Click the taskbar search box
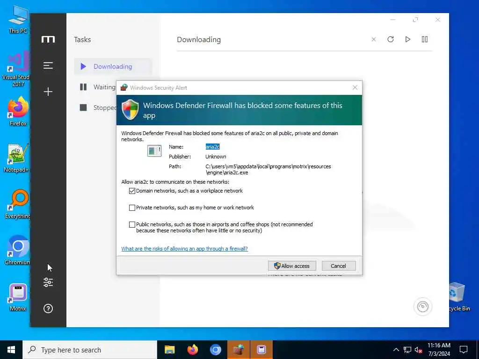Viewport: 479px width, 359px height. click(90, 350)
